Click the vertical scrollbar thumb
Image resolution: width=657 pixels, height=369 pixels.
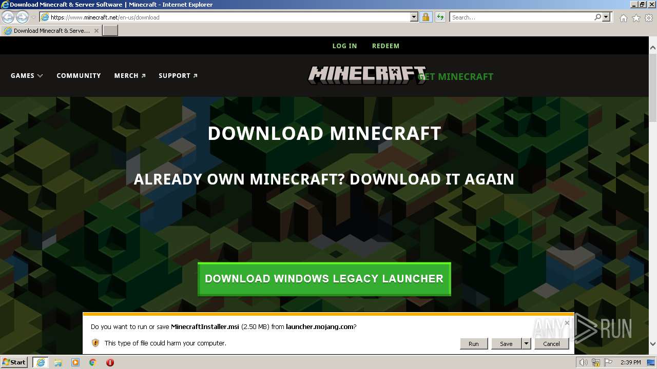point(653,87)
